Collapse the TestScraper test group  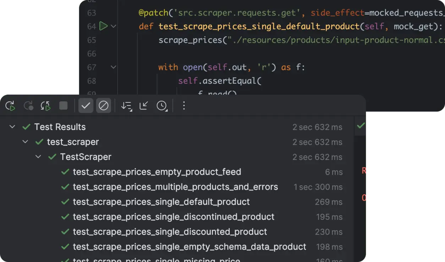coord(38,156)
